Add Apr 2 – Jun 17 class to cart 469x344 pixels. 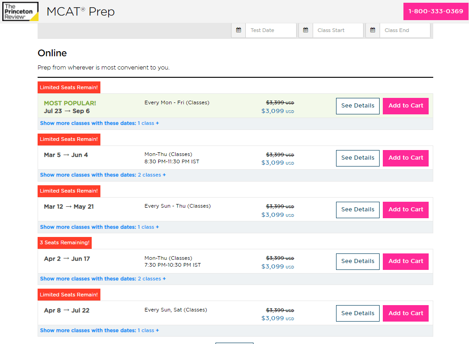406,261
